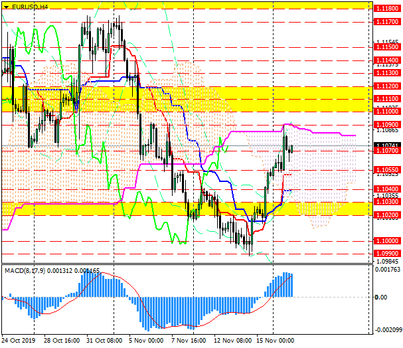
Task: Select the 1.11500 red price label
Action: (386, 47)
